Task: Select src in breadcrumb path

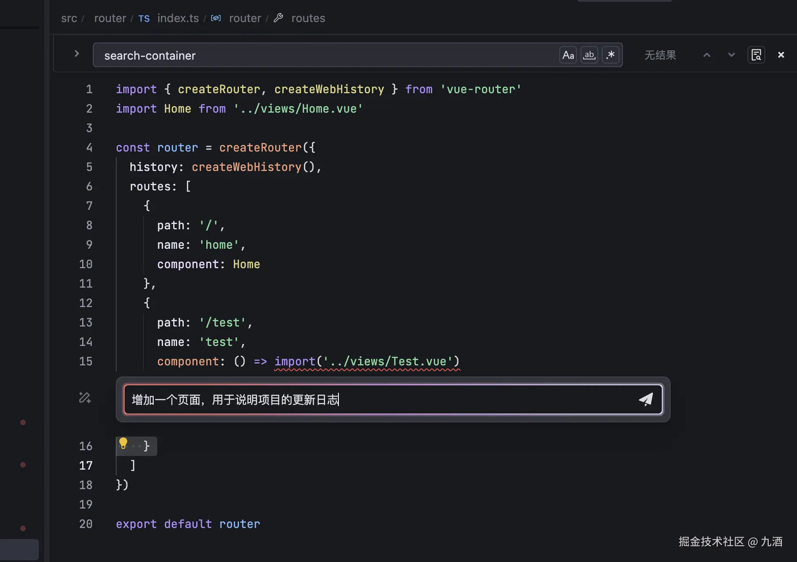Action: tap(69, 18)
